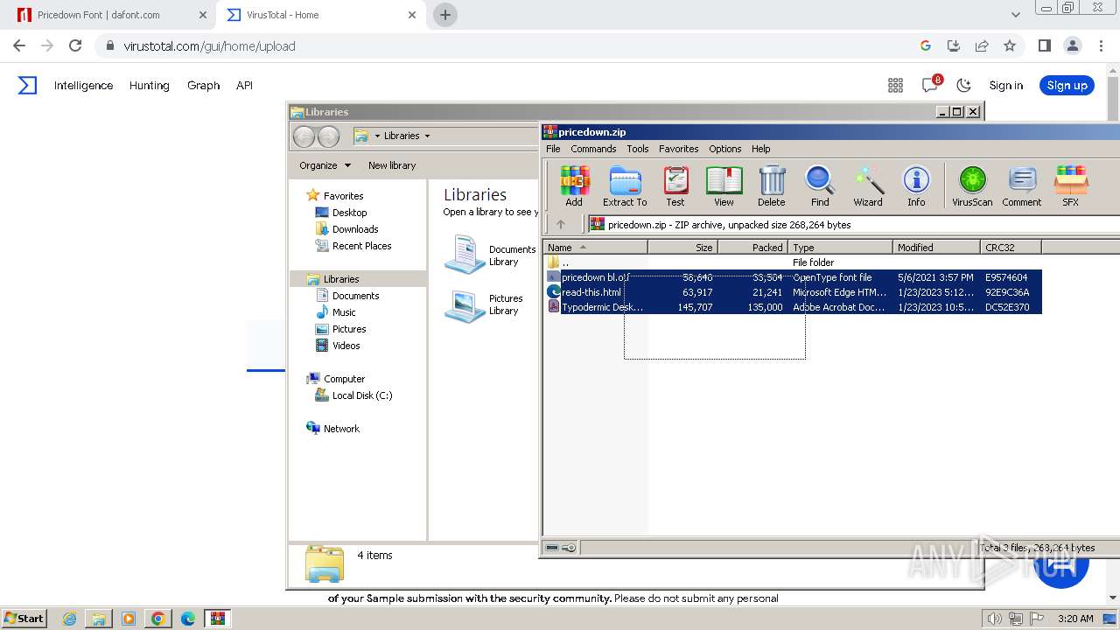Open VirusTotal API link
The image size is (1120, 630).
(x=244, y=85)
